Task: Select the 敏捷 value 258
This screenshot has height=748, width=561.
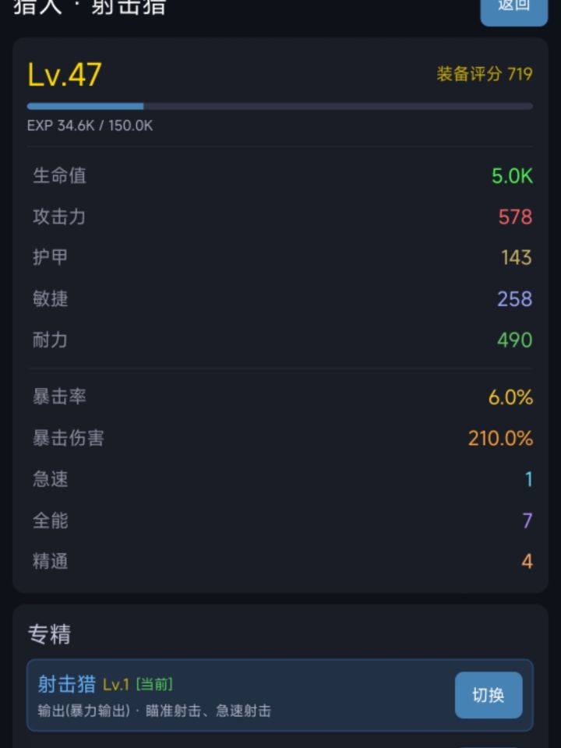Action: tap(514, 299)
